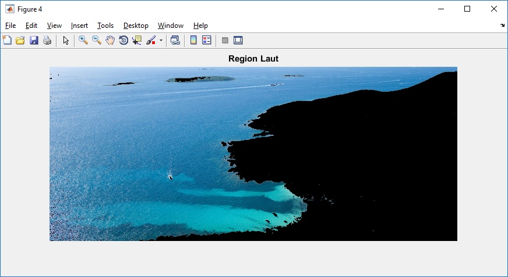Click the Hide Plot Tools icon
The image size is (508, 277).
[x=225, y=40]
